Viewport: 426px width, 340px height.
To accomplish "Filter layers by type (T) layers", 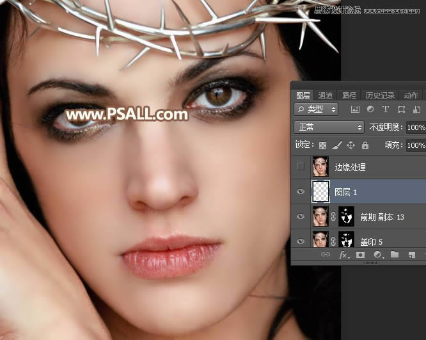I will tap(386, 109).
